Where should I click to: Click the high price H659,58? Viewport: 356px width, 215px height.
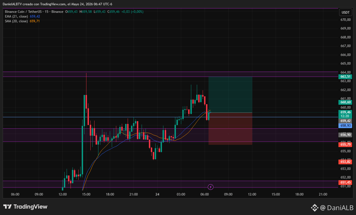[86, 12]
